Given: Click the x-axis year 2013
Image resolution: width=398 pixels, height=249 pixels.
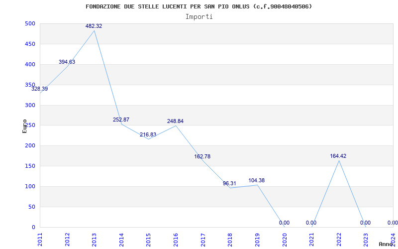Looking at the screenshot, I should pyautogui.click(x=94, y=239).
